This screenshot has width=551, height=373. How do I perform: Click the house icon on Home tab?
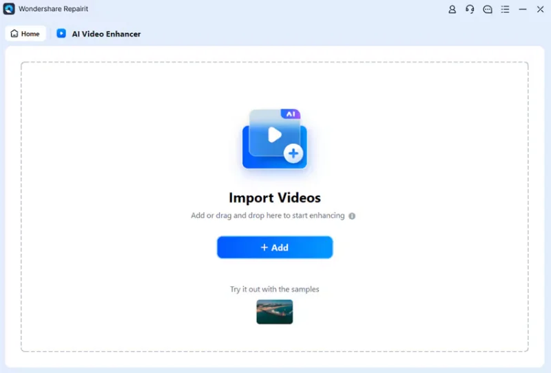[14, 34]
